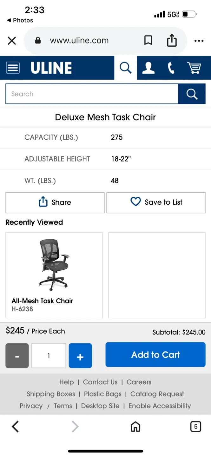Save chair with Save to List
Viewport: 211px width, 457px height.
point(156,202)
